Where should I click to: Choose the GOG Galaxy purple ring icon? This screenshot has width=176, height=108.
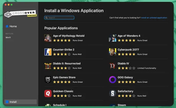pos(113,79)
